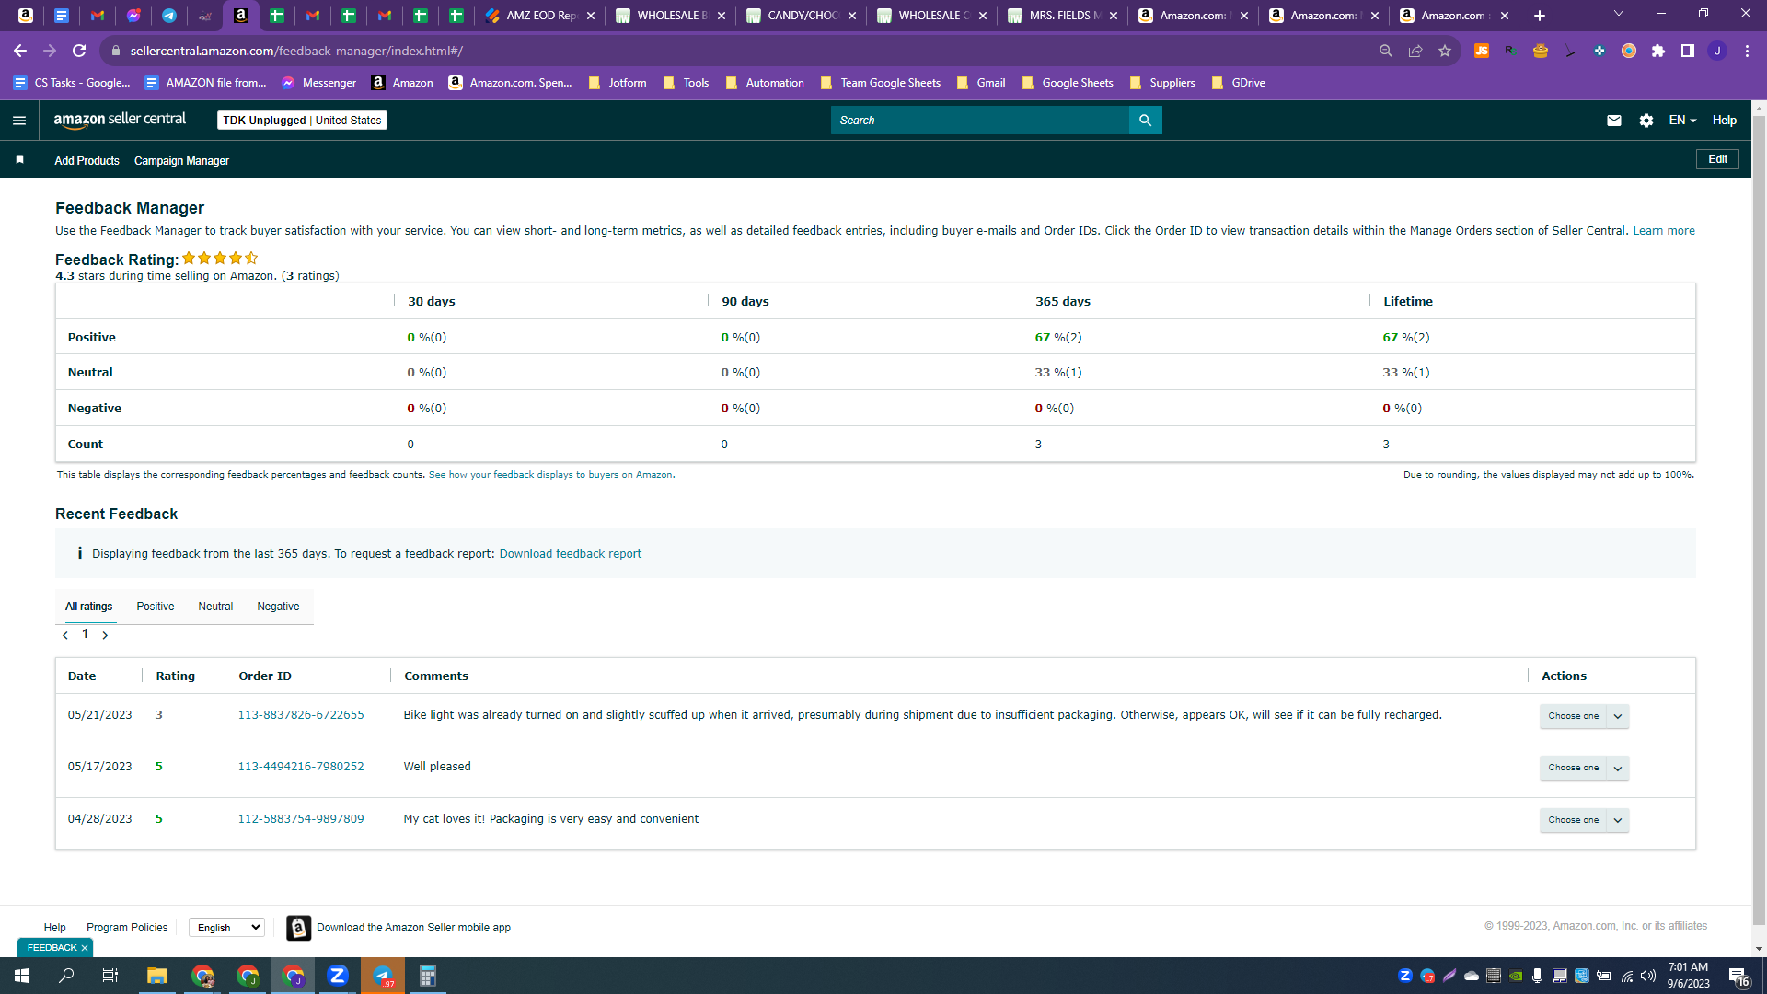Image resolution: width=1767 pixels, height=994 pixels.
Task: Open Choose one dropdown for Well pleased row
Action: point(1584,768)
